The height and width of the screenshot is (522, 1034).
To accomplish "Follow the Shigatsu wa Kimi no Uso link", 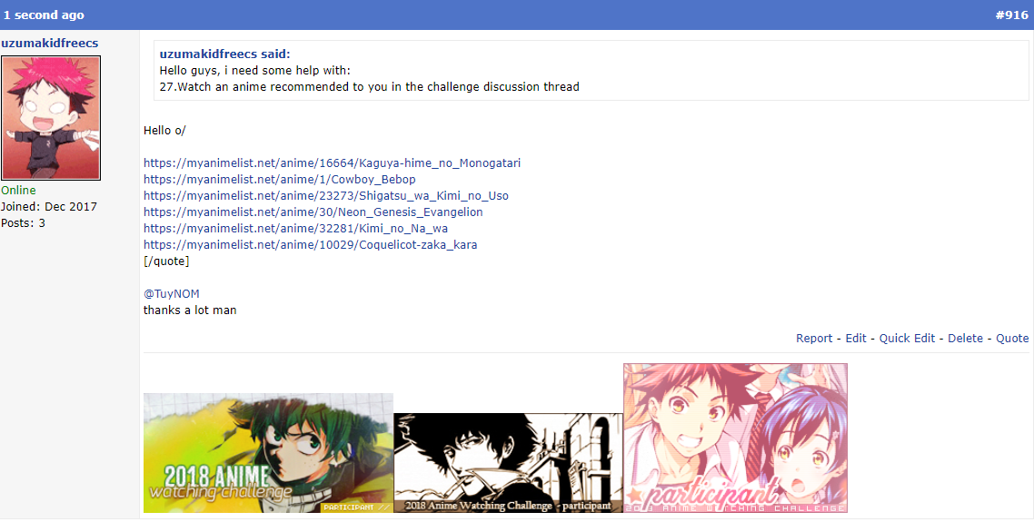I will pos(326,196).
